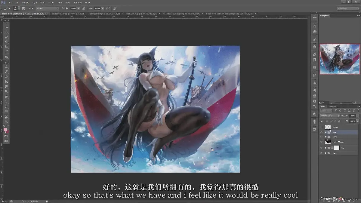Hide the bg group layer
The image size is (361, 203).
321,148
